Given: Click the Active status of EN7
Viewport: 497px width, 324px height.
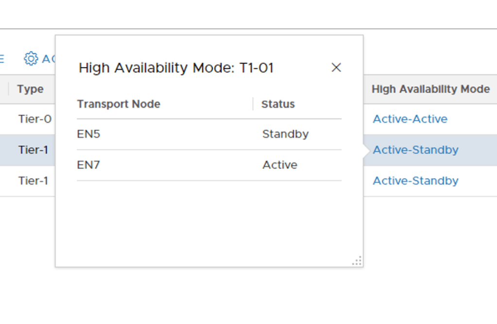Looking at the screenshot, I should pyautogui.click(x=280, y=165).
